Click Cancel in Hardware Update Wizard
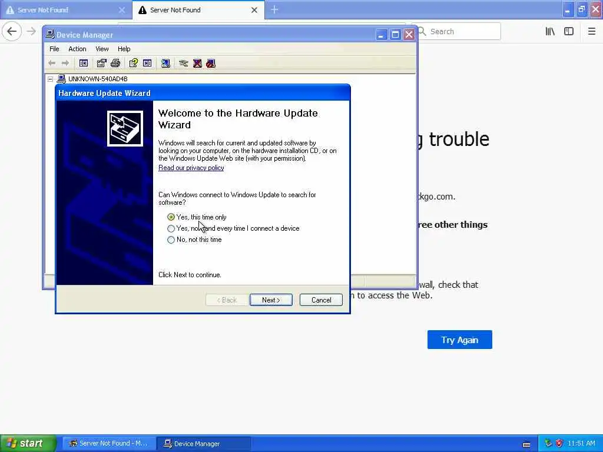Viewport: 603px width, 452px height. [x=321, y=300]
